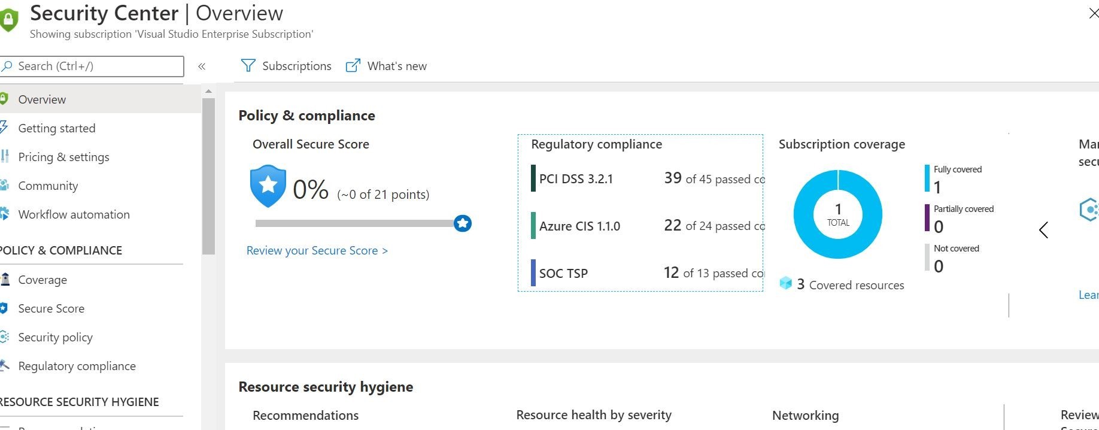Click the Covered resources cube icon
This screenshot has height=430, width=1099.
point(786,283)
